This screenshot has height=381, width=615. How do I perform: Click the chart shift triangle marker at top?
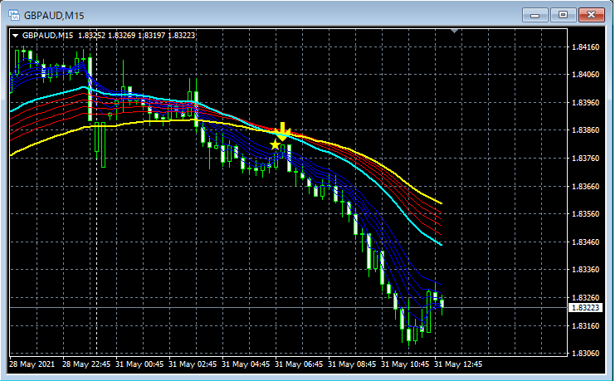[455, 31]
